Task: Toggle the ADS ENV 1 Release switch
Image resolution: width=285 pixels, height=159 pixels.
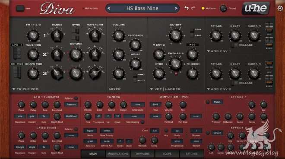Action: pyautogui.click(x=235, y=45)
